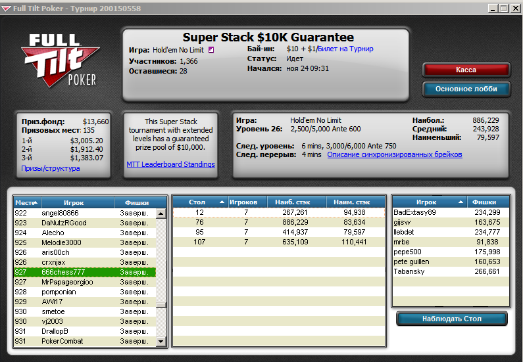Select llebdet in table players list
Screen dimensions: 523x362
click(x=451, y=232)
